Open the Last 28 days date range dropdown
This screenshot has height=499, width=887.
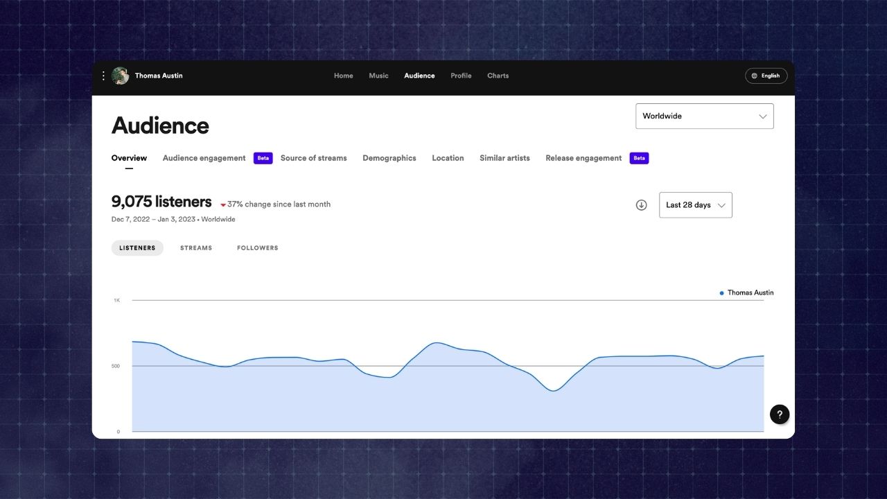click(x=695, y=204)
